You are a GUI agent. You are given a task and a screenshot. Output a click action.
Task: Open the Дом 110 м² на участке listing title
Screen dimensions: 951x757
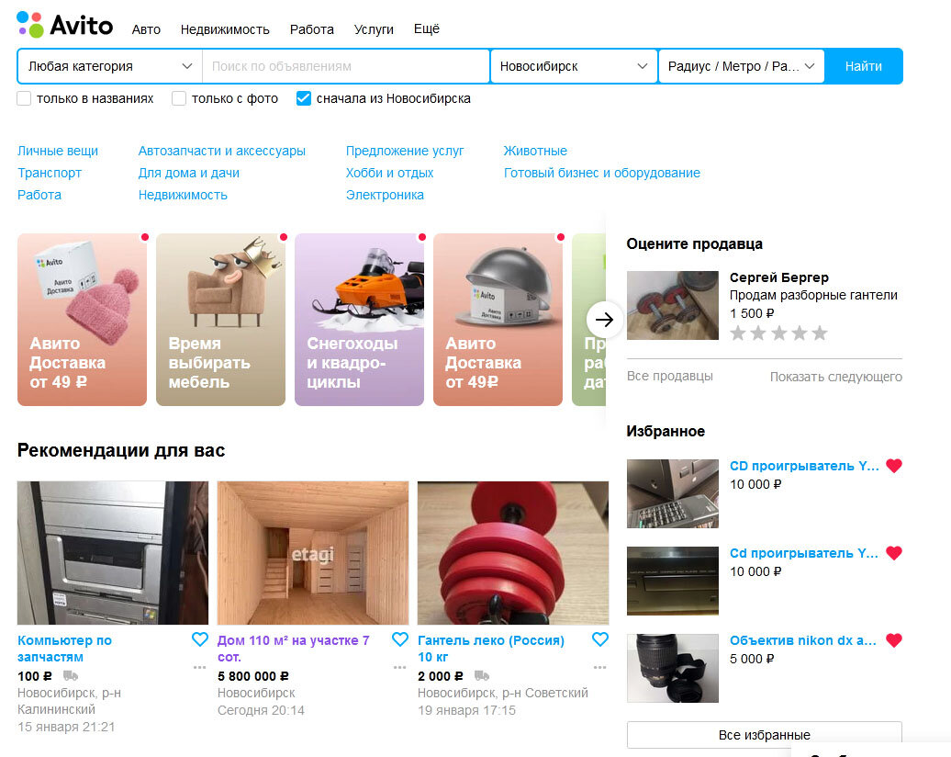(x=294, y=649)
